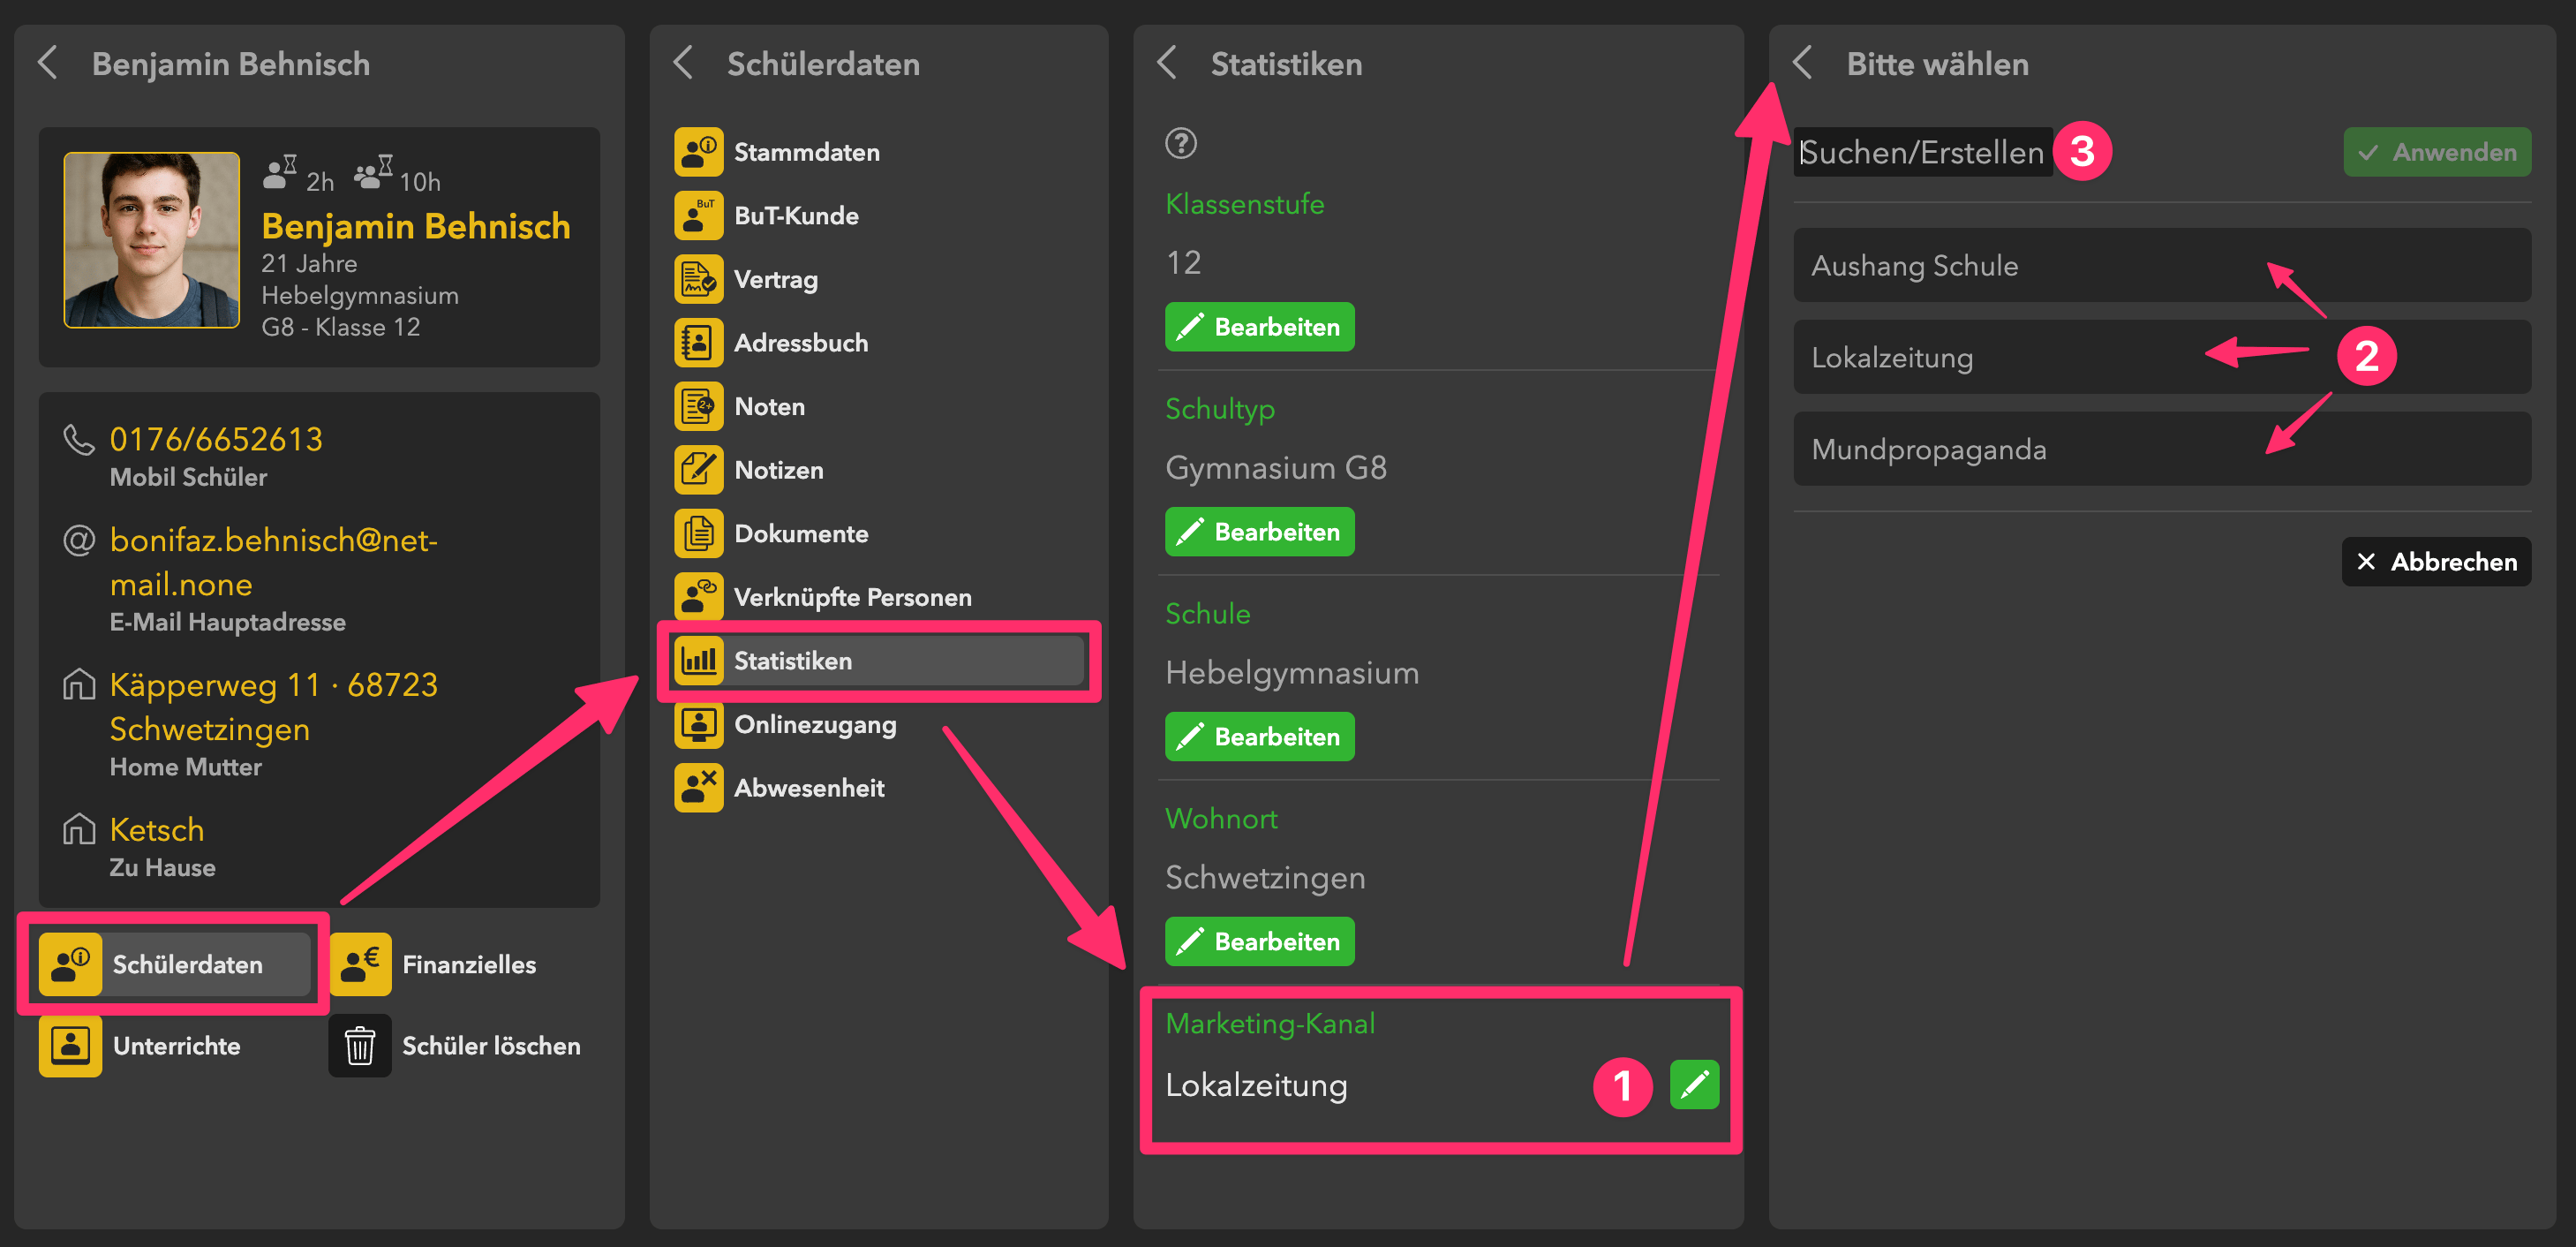Viewport: 2576px width, 1247px height.
Task: Click green pencil next to Lokalzeitung
Action: tap(1693, 1085)
